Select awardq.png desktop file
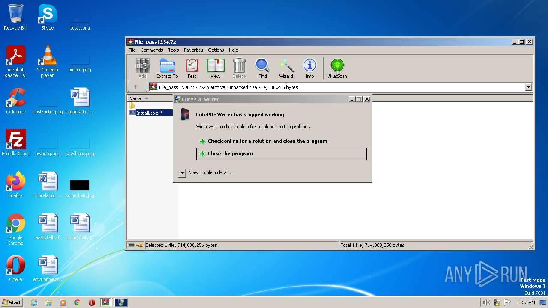 [x=48, y=146]
